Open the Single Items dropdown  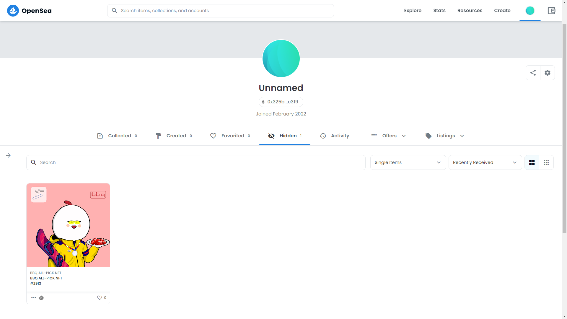[408, 162]
